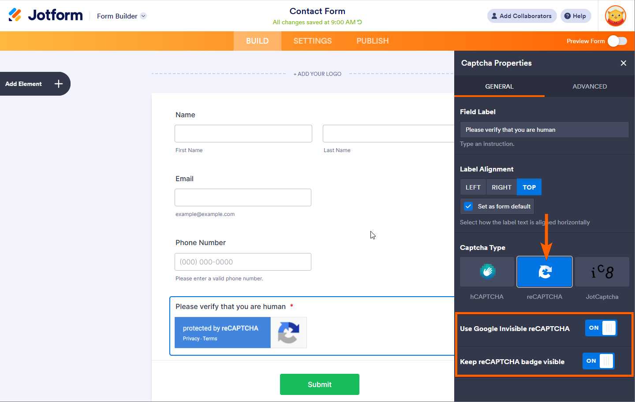Click the Email field label

184,179
